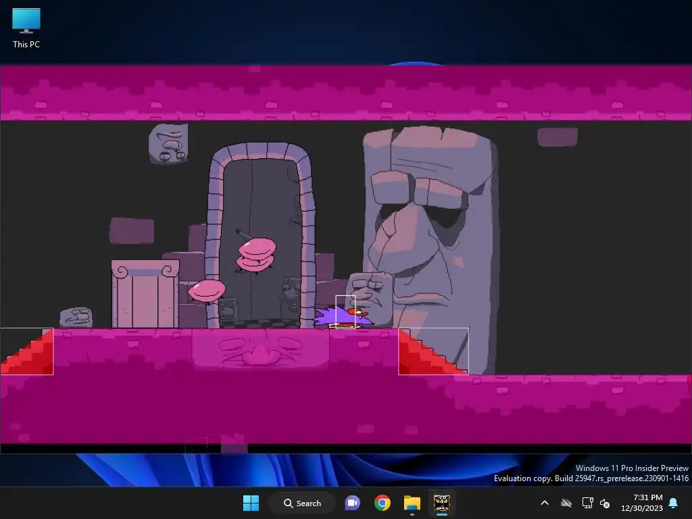Open the clock showing 7:31 PM
Image resolution: width=692 pixels, height=519 pixels.
pyautogui.click(x=642, y=503)
